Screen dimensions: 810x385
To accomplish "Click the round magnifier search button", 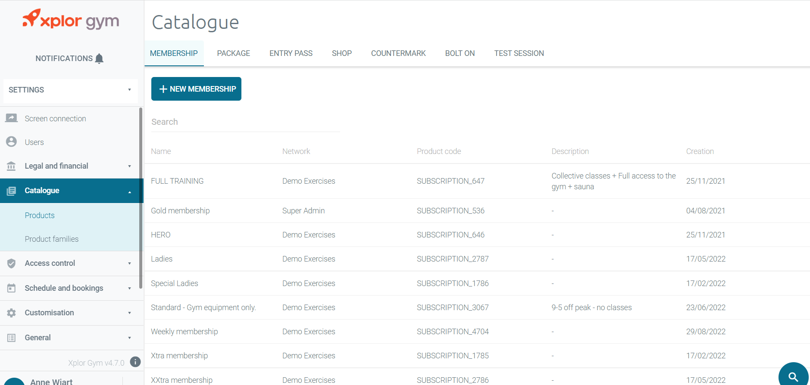I will 793,375.
